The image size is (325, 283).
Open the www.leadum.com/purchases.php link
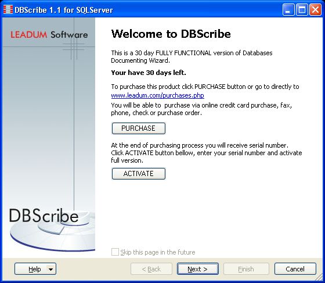tap(157, 95)
